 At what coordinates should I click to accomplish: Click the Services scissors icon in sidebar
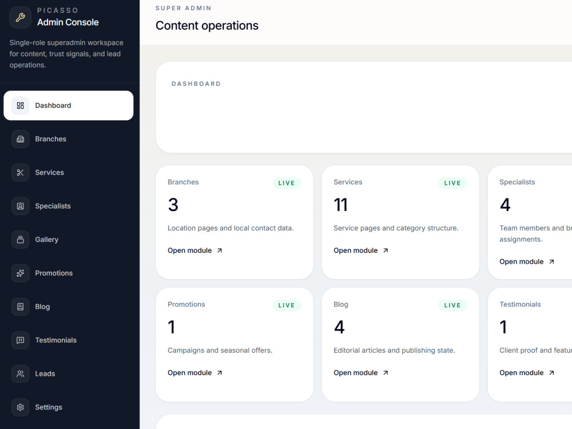(21, 173)
